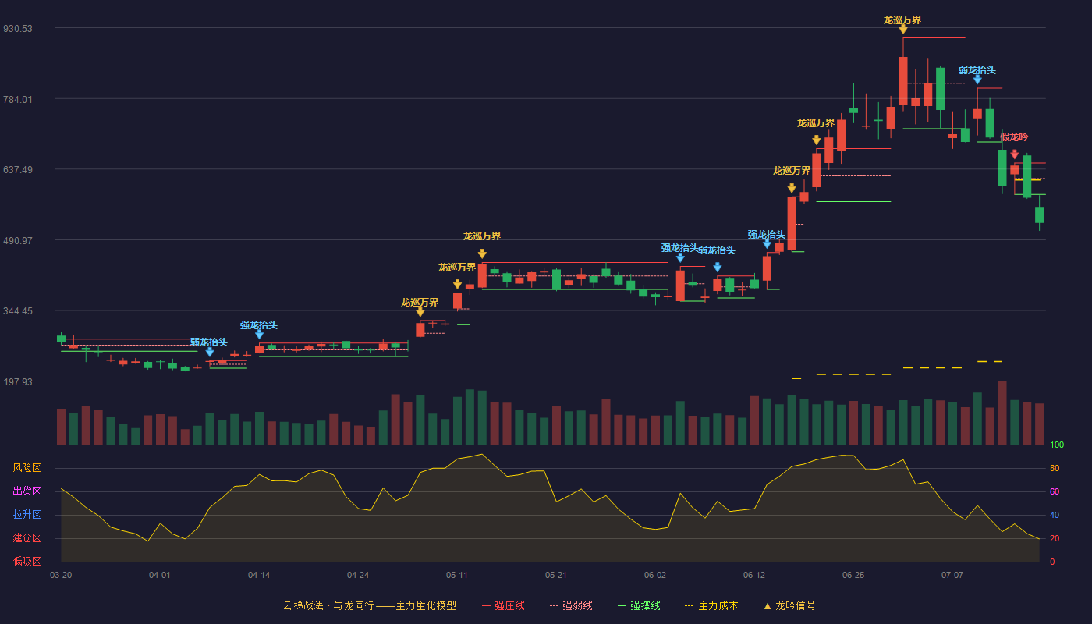Click the 04-01 date label
The height and width of the screenshot is (624, 1092).
click(x=160, y=575)
